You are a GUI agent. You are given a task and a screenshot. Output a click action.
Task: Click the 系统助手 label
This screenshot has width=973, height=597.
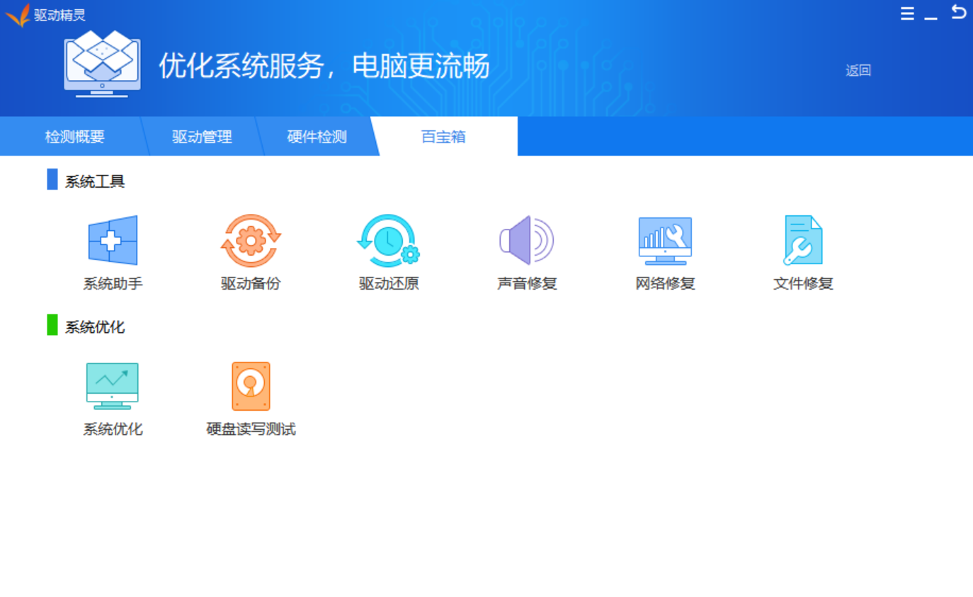coord(113,284)
